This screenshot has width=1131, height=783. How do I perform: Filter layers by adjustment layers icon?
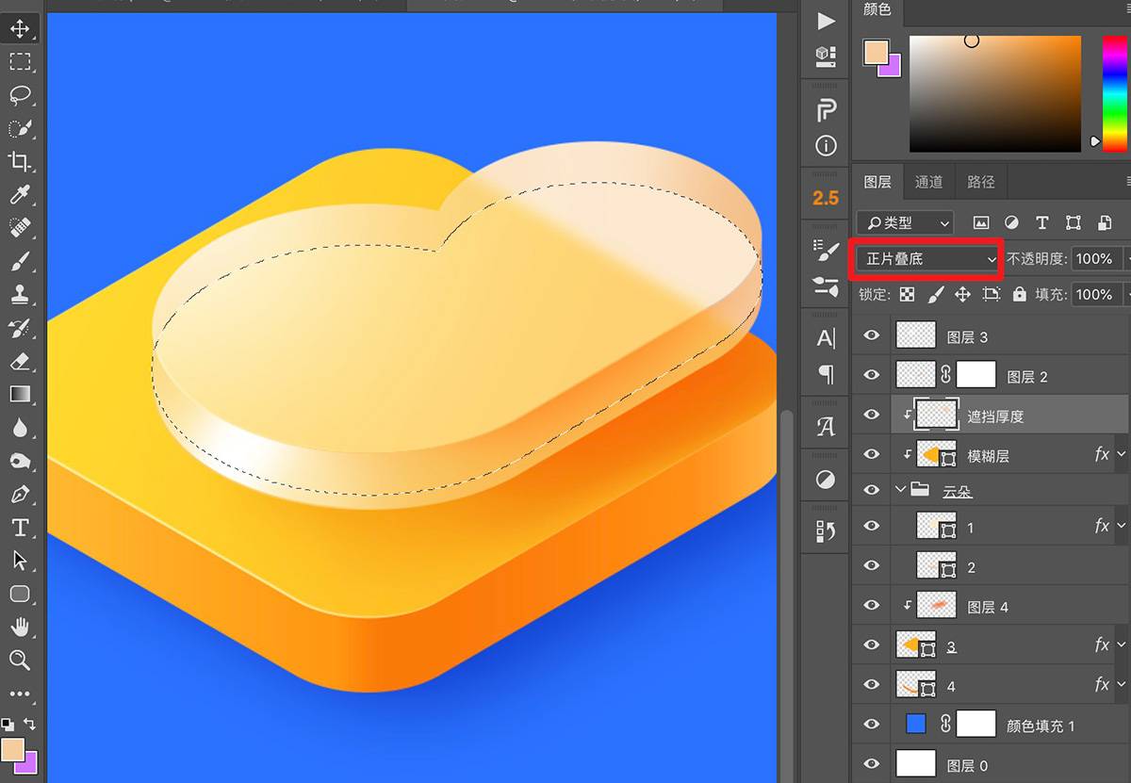click(x=1011, y=223)
